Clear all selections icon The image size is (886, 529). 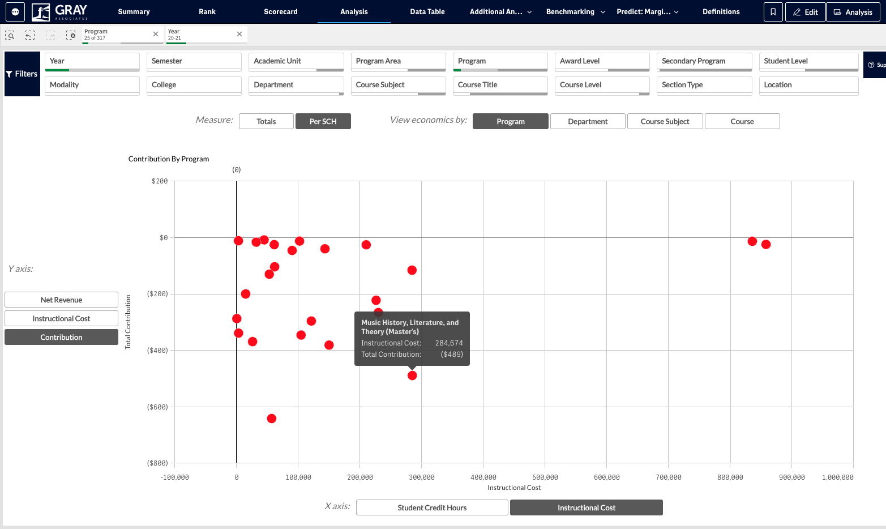[x=71, y=35]
